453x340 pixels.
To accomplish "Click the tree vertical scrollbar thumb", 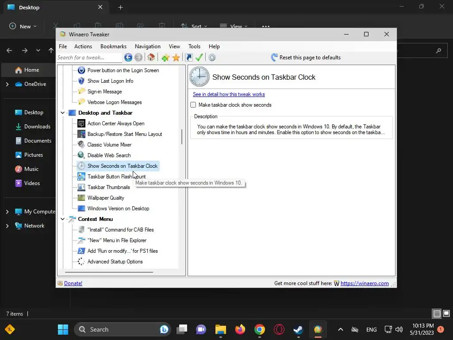I will [182, 136].
